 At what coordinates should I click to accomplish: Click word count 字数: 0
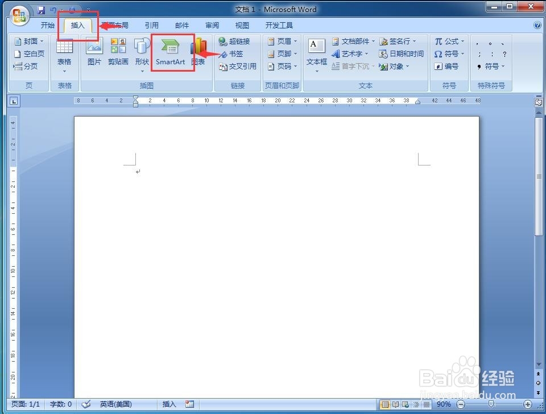[x=61, y=404]
